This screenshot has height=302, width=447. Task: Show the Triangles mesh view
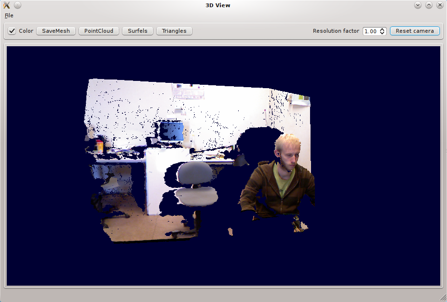click(174, 31)
